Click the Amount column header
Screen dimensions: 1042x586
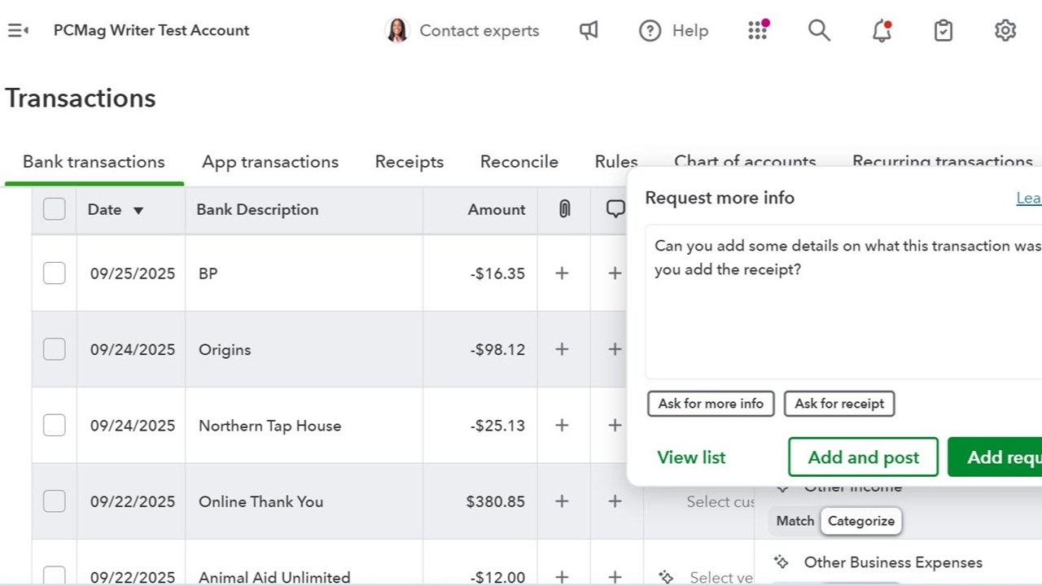click(x=497, y=209)
